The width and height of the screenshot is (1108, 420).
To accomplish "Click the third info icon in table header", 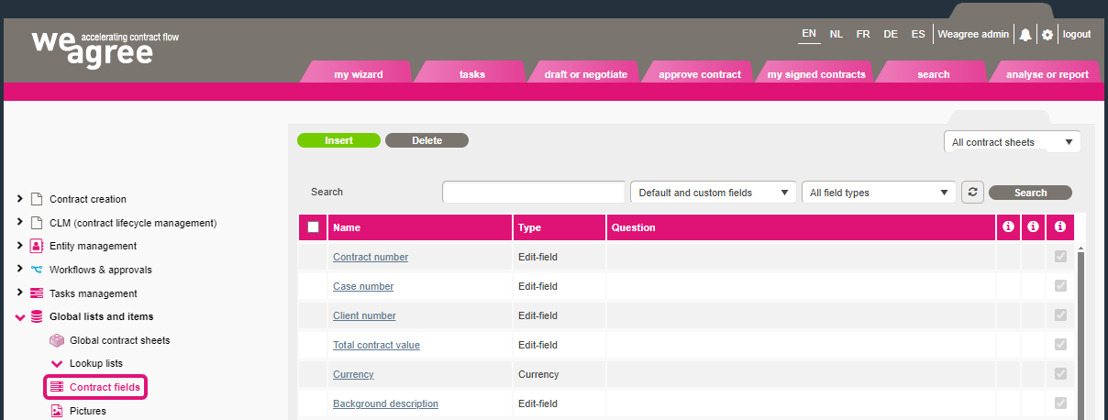I will (x=1060, y=227).
